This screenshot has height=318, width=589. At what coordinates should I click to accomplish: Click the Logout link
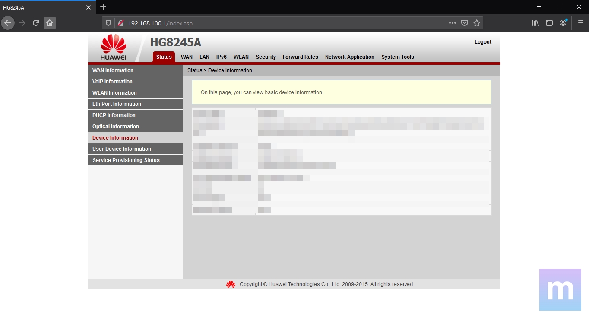tap(482, 42)
